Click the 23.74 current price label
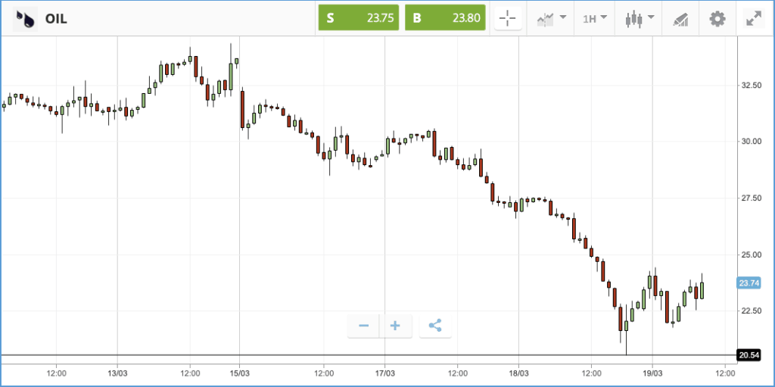Viewport: 775px width, 387px height. tap(749, 283)
